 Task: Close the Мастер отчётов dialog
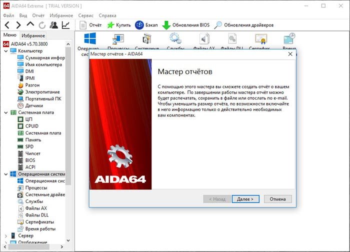click(x=290, y=54)
